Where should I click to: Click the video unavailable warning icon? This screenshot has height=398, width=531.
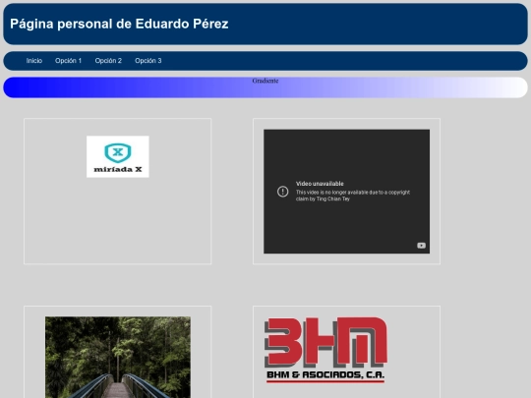283,192
